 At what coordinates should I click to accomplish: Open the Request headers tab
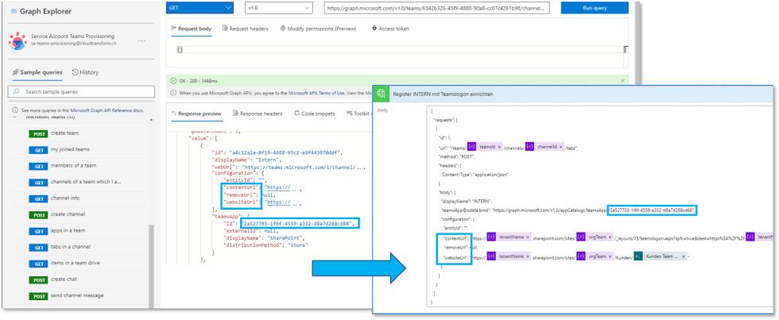coord(246,29)
